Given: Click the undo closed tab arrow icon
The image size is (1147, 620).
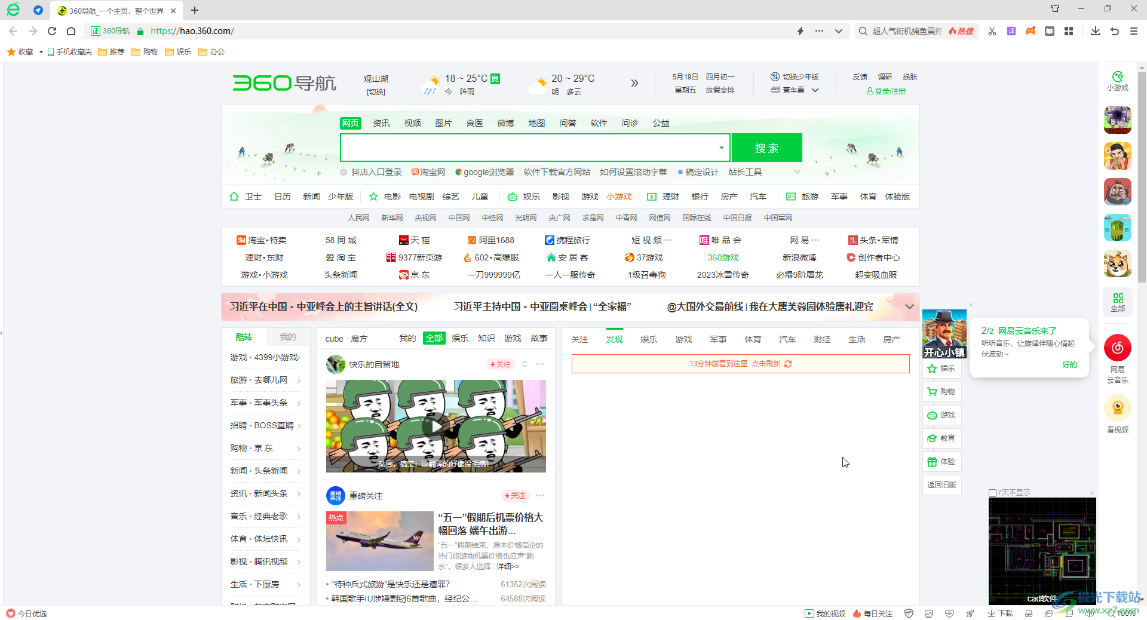Looking at the screenshot, I should tap(1115, 31).
